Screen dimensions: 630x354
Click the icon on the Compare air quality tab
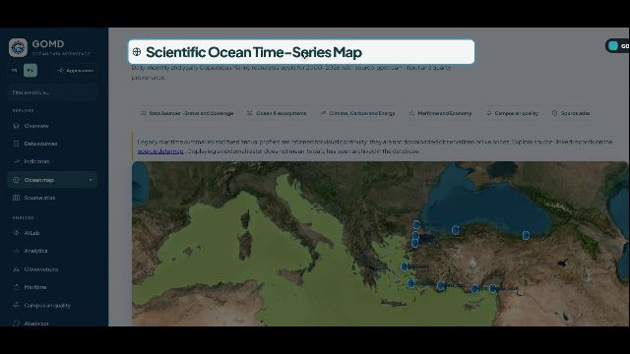tap(489, 113)
